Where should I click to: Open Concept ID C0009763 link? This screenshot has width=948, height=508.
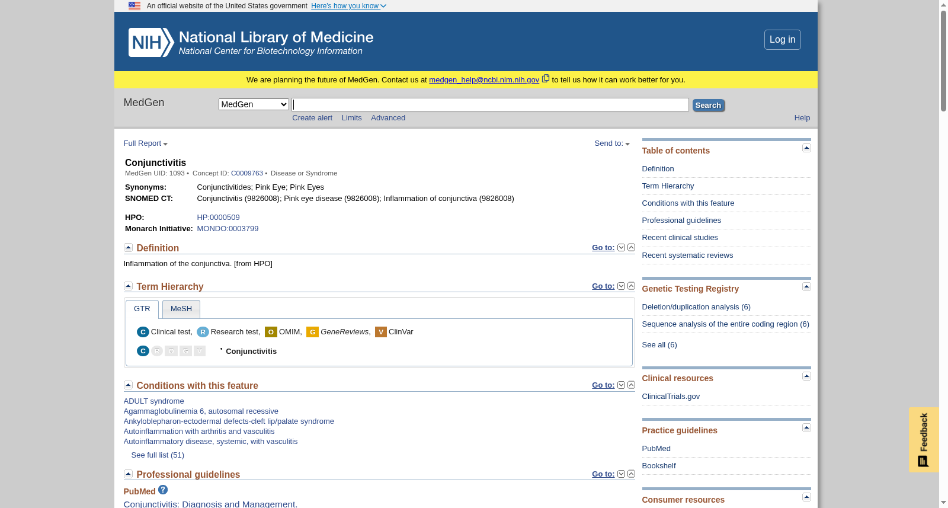click(x=247, y=173)
